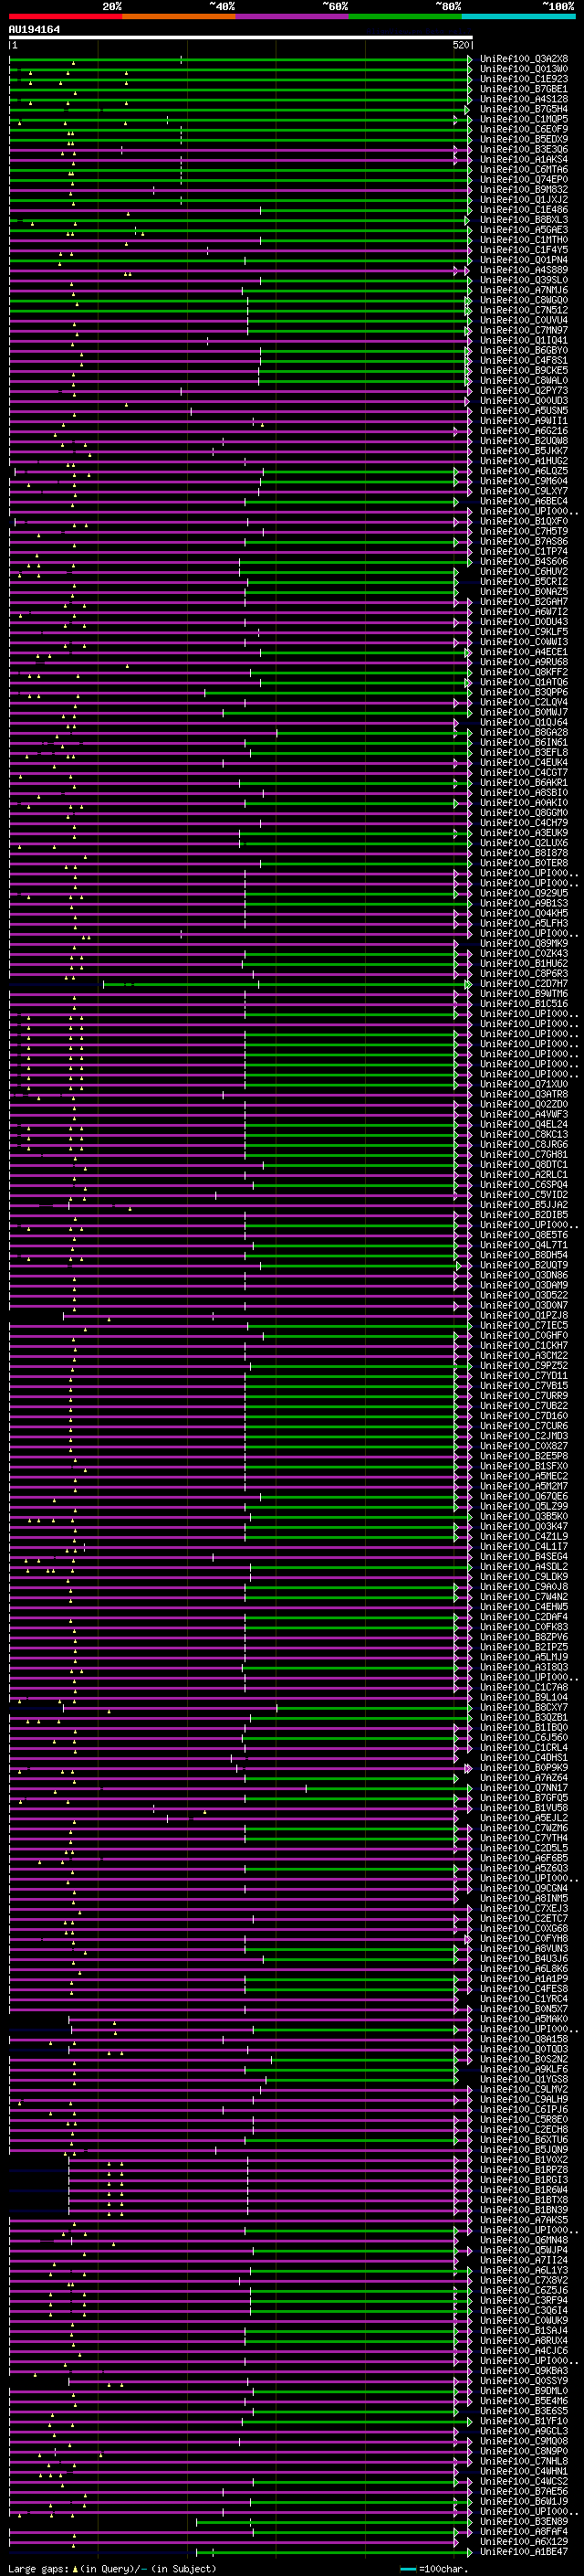This screenshot has height=2576, width=584.
Task: Select hit UniRef100_B3EN89
Action: click(523, 2521)
